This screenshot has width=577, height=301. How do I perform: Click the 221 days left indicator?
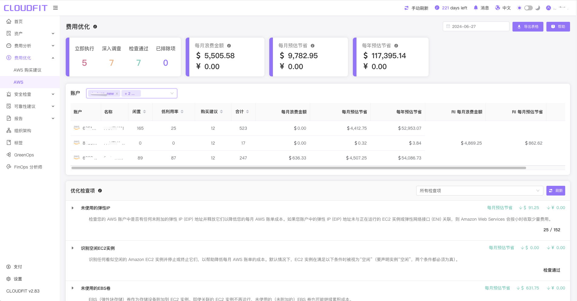[x=451, y=8]
